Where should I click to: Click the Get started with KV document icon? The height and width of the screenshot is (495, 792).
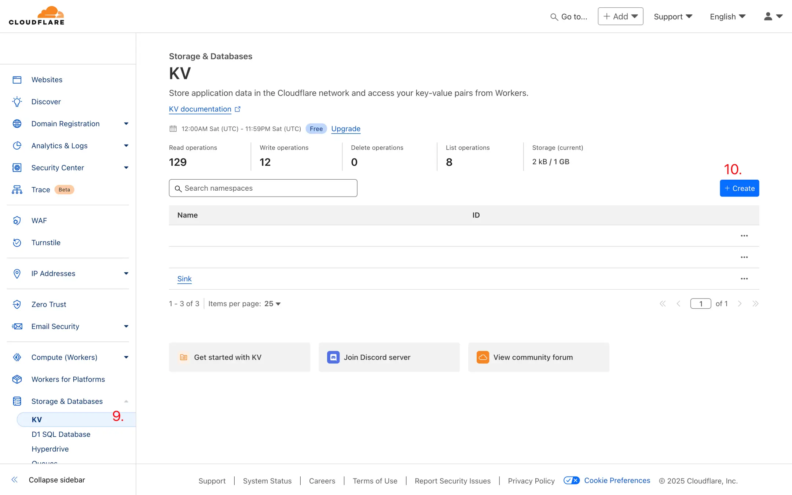click(184, 357)
